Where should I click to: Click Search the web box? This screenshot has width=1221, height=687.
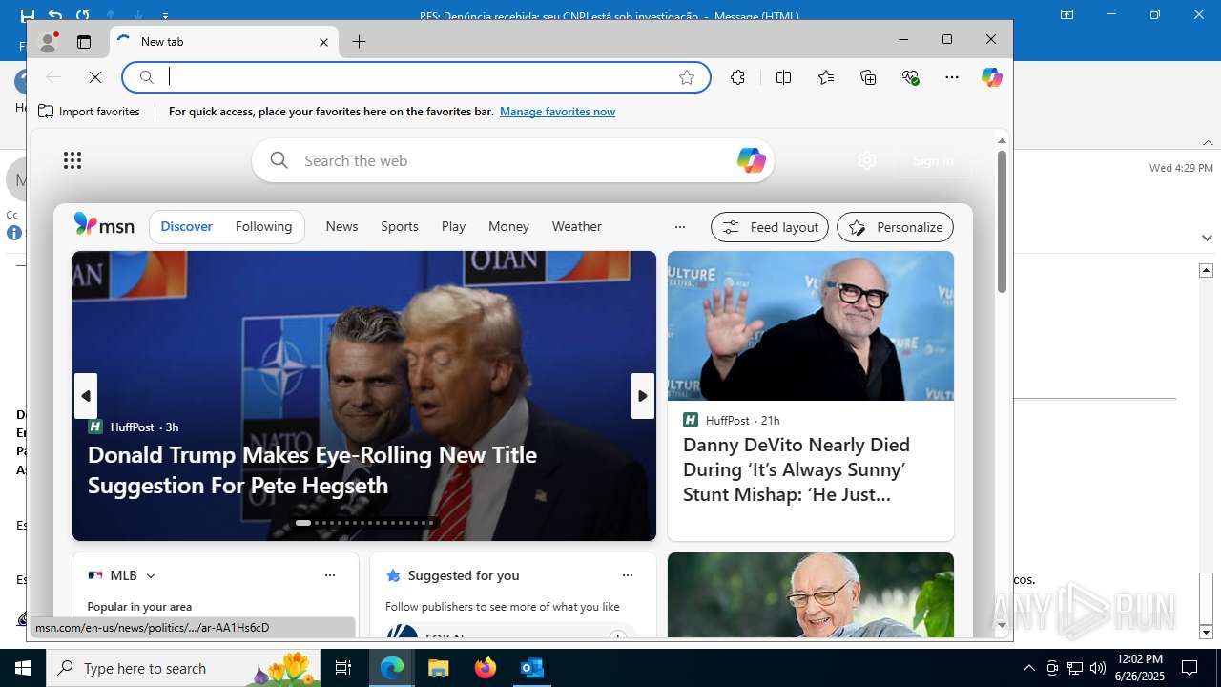(x=513, y=160)
